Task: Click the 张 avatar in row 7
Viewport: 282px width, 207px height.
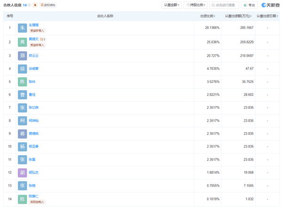Action: pyautogui.click(x=22, y=108)
